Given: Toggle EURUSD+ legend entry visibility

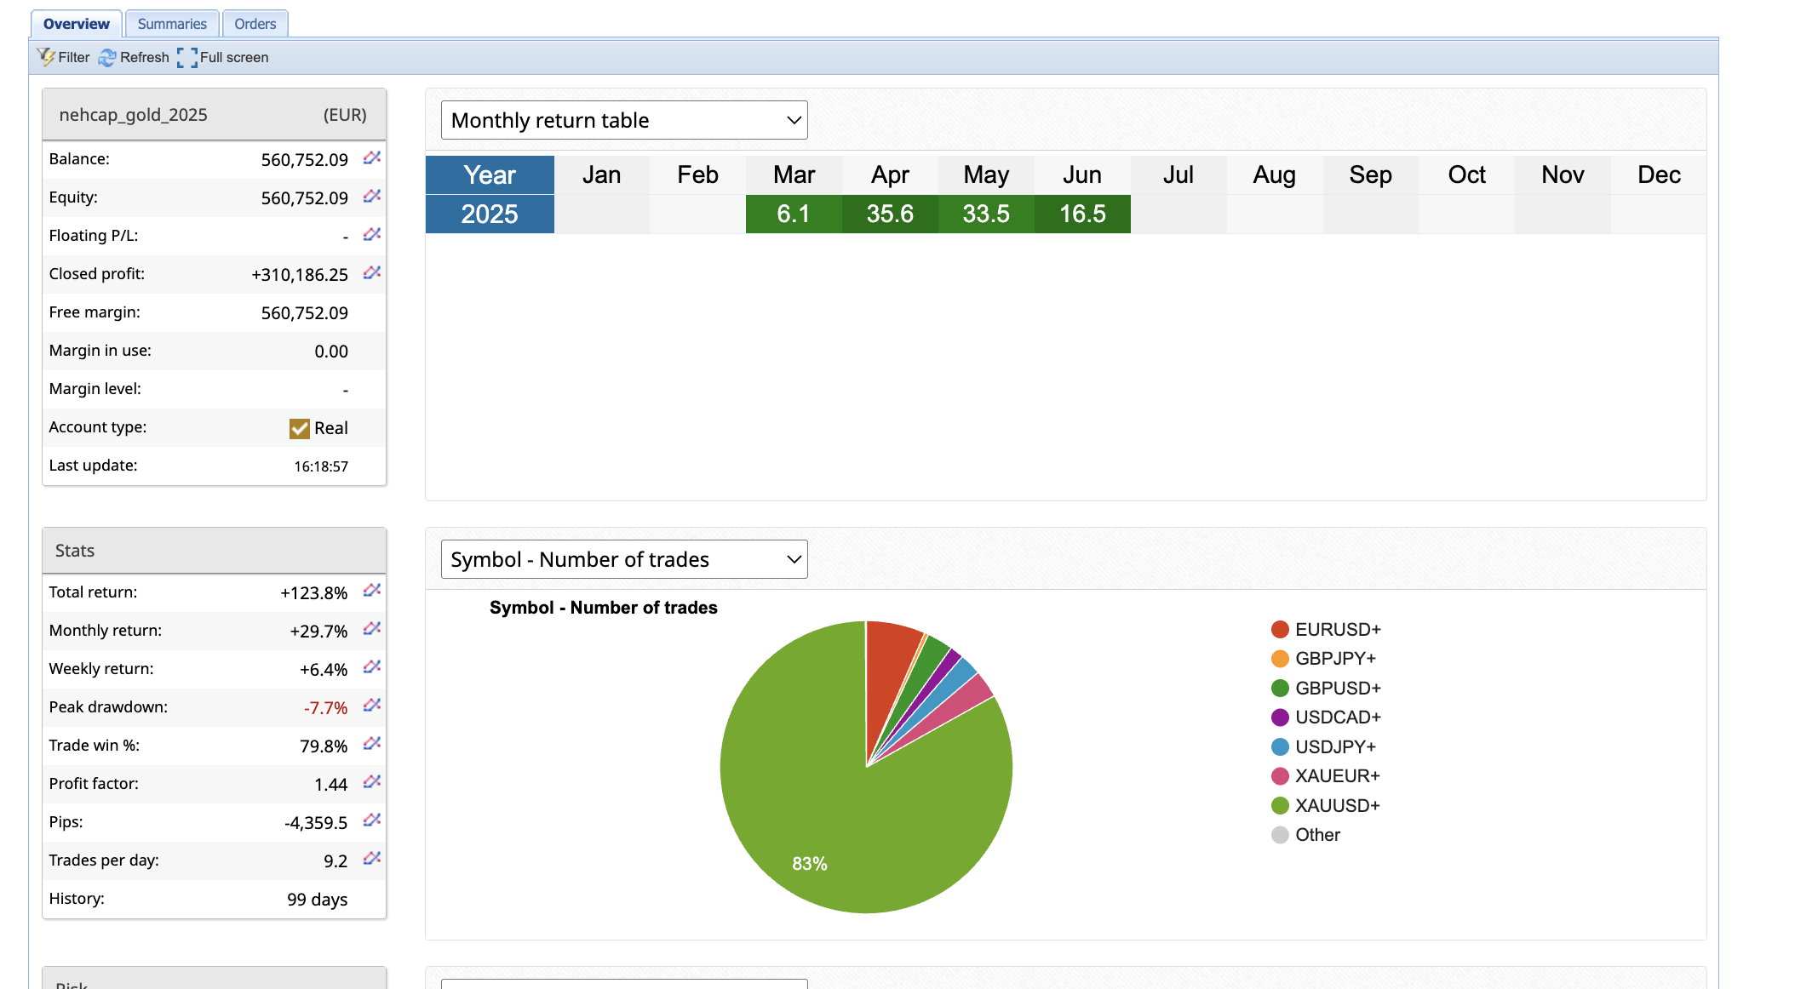Looking at the screenshot, I should [x=1337, y=629].
